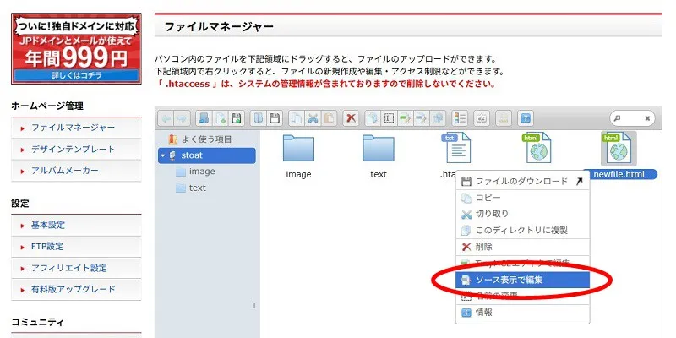Click the clipboard paste toolbar icon
This screenshot has height=338, width=676.
point(329,118)
